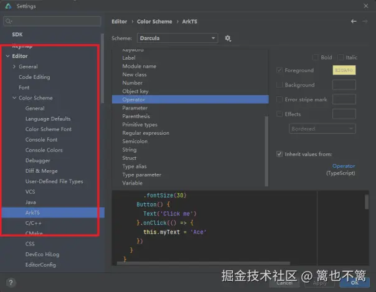Toggle the Bold checkbox
The width and height of the screenshot is (376, 292).
coord(316,57)
